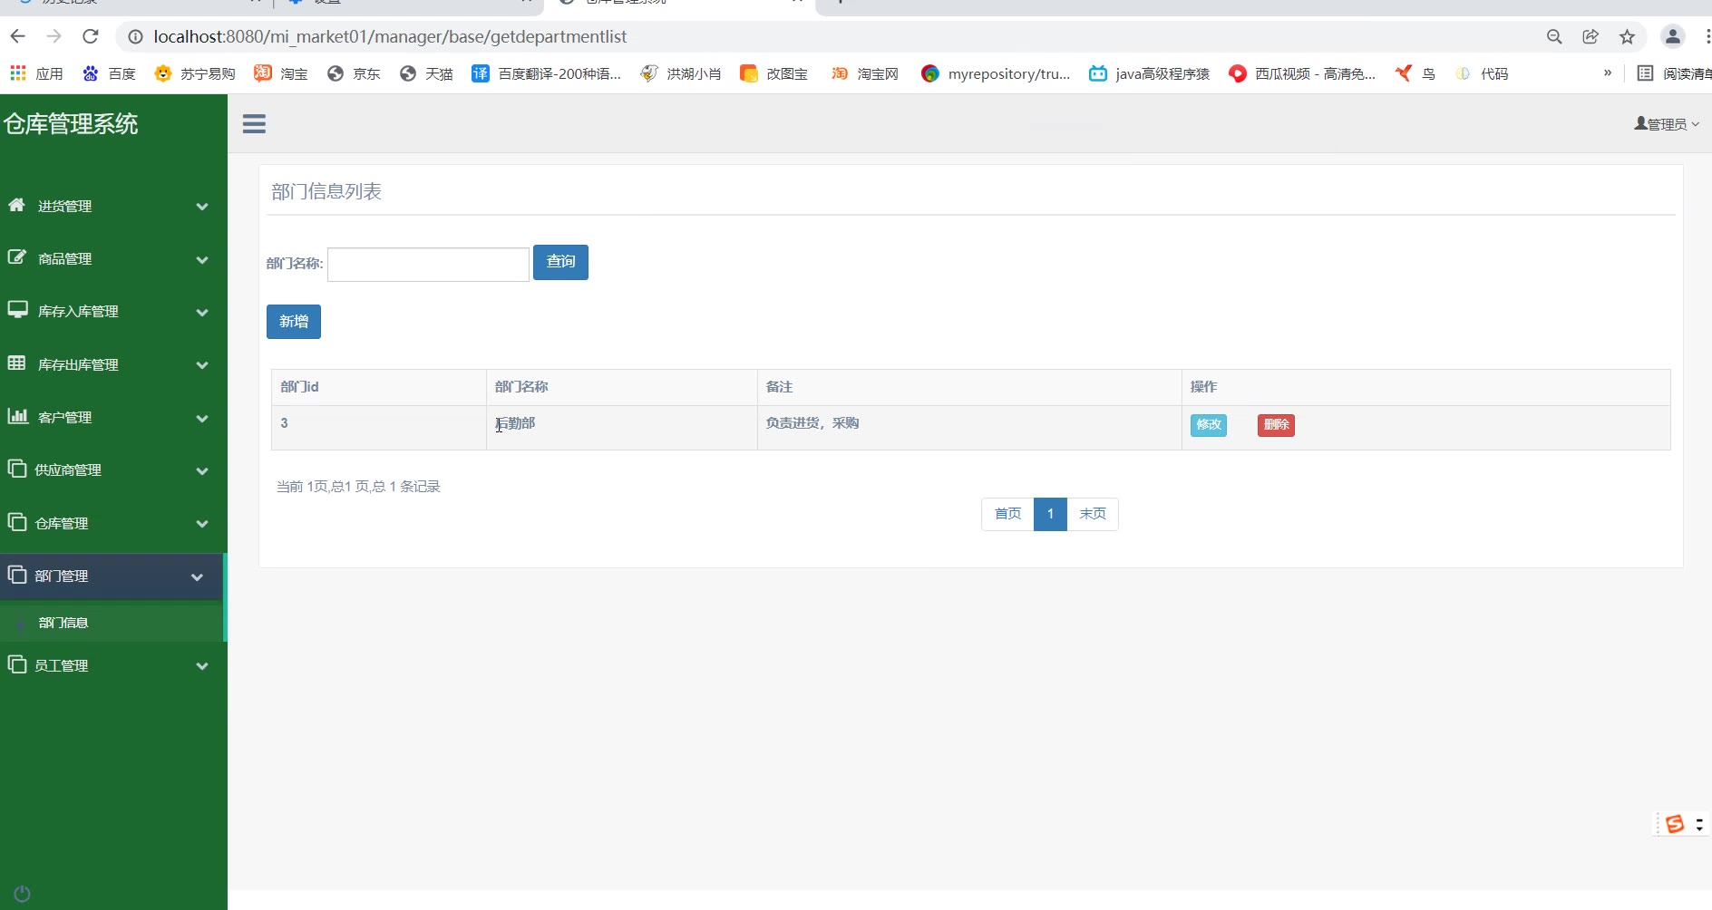Open the 天猫 bookmark
Screen dimensions: 1712x910
426,73
